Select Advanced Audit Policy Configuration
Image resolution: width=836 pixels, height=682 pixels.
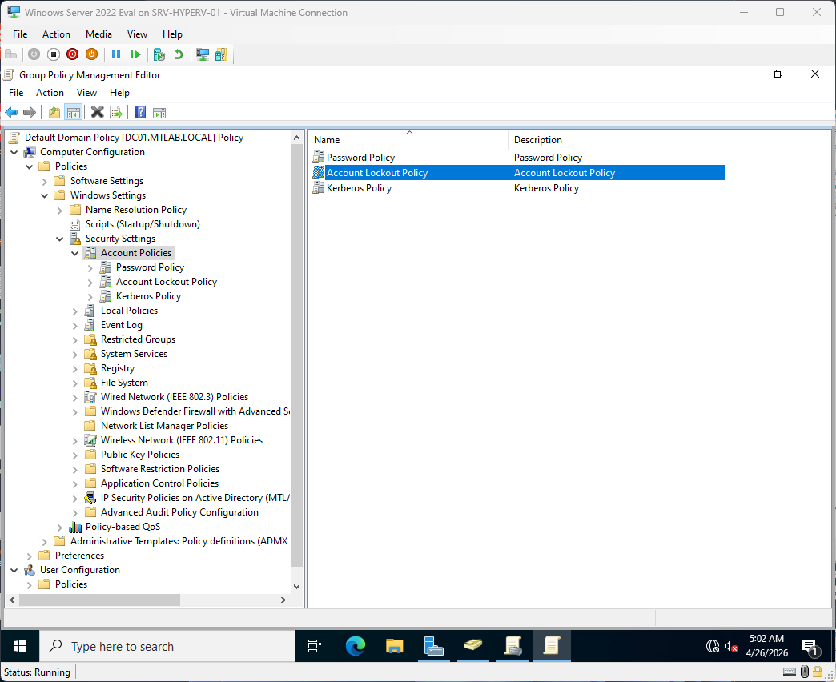pos(179,512)
